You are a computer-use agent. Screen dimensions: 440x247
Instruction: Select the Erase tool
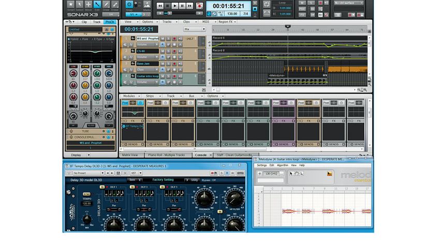[115, 4]
